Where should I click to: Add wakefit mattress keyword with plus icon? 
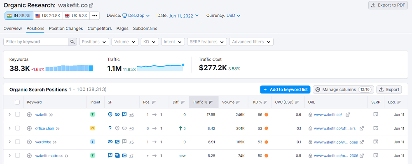pos(29,156)
